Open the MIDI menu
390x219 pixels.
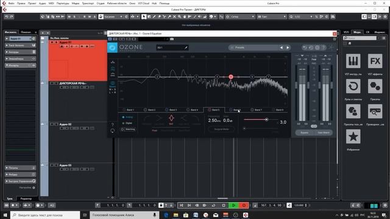tap(51, 4)
